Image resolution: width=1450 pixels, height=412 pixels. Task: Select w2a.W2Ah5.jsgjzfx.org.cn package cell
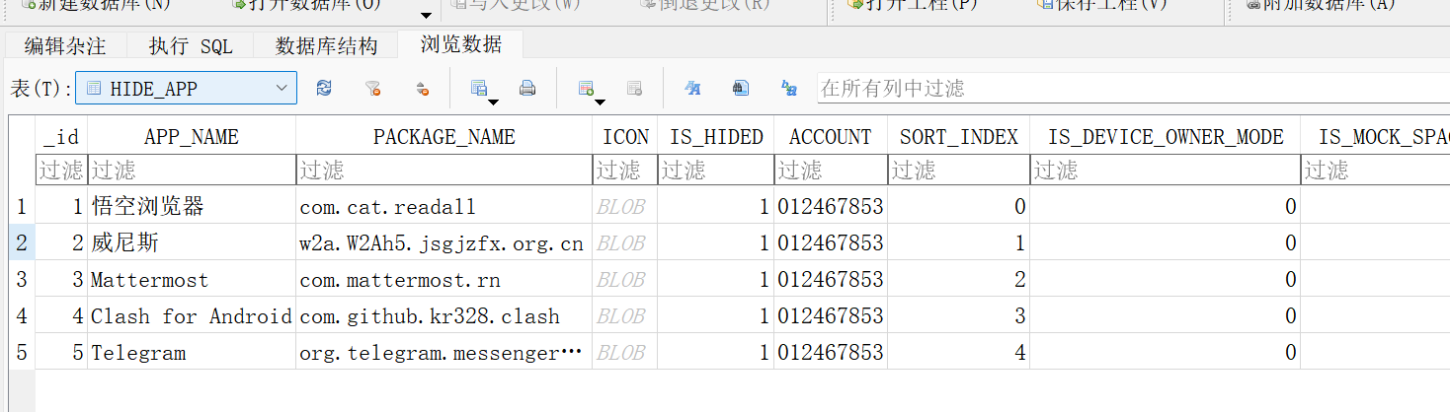coord(443,243)
